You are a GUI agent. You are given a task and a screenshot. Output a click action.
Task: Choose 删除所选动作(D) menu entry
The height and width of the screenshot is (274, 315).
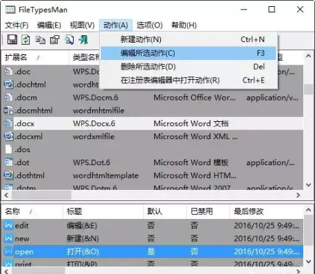[x=188, y=67]
